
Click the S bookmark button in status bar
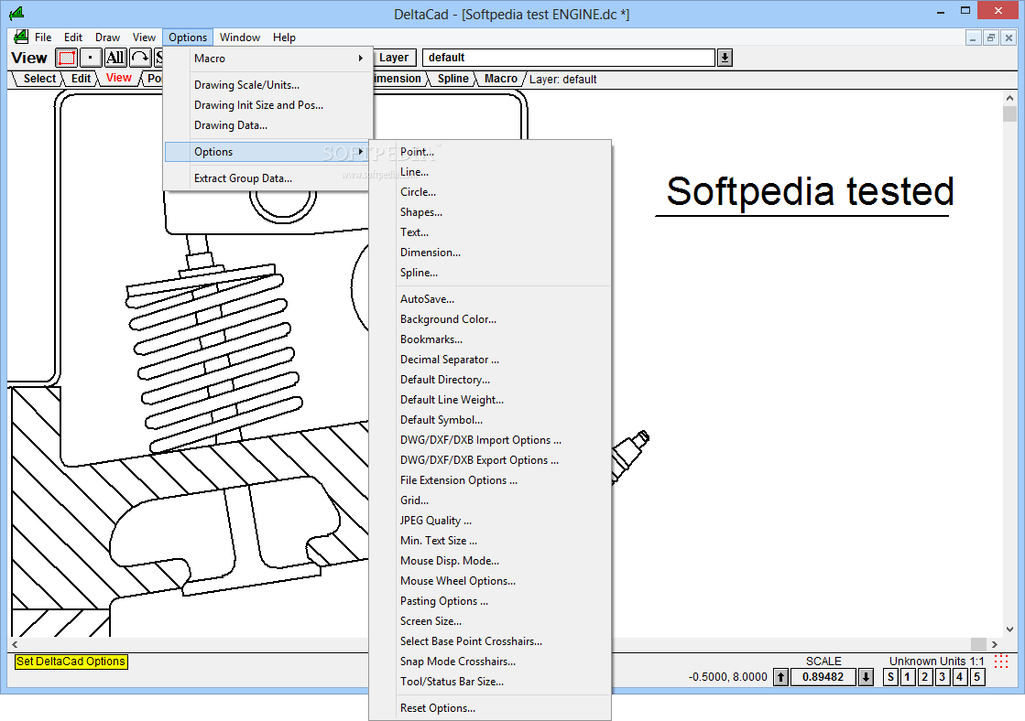(890, 677)
